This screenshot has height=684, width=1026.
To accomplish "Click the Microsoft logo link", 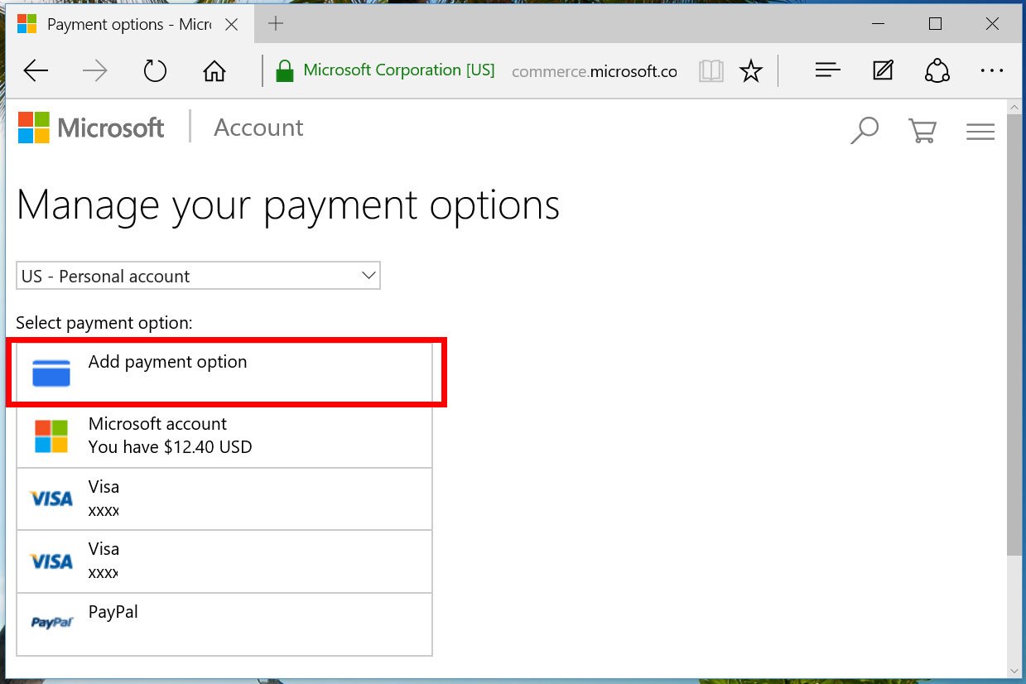I will (x=91, y=128).
